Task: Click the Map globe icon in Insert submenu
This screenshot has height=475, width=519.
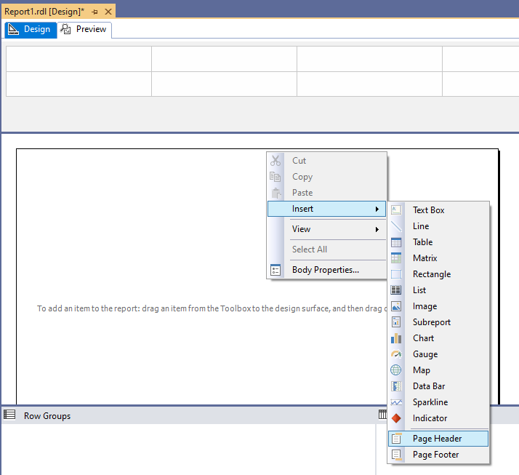Action: coord(396,370)
